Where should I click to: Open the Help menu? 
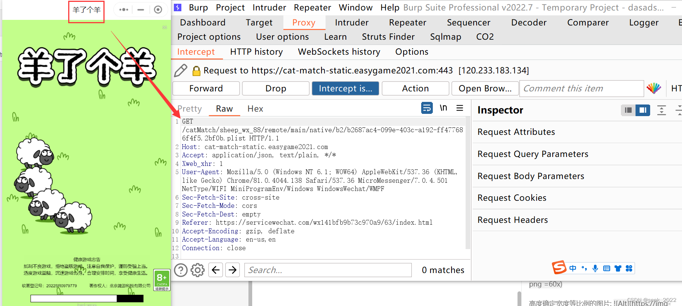[x=390, y=7]
